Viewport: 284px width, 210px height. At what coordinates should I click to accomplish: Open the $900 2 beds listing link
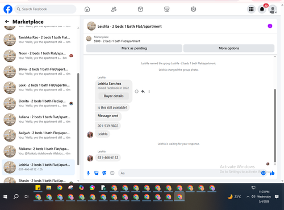click(117, 41)
